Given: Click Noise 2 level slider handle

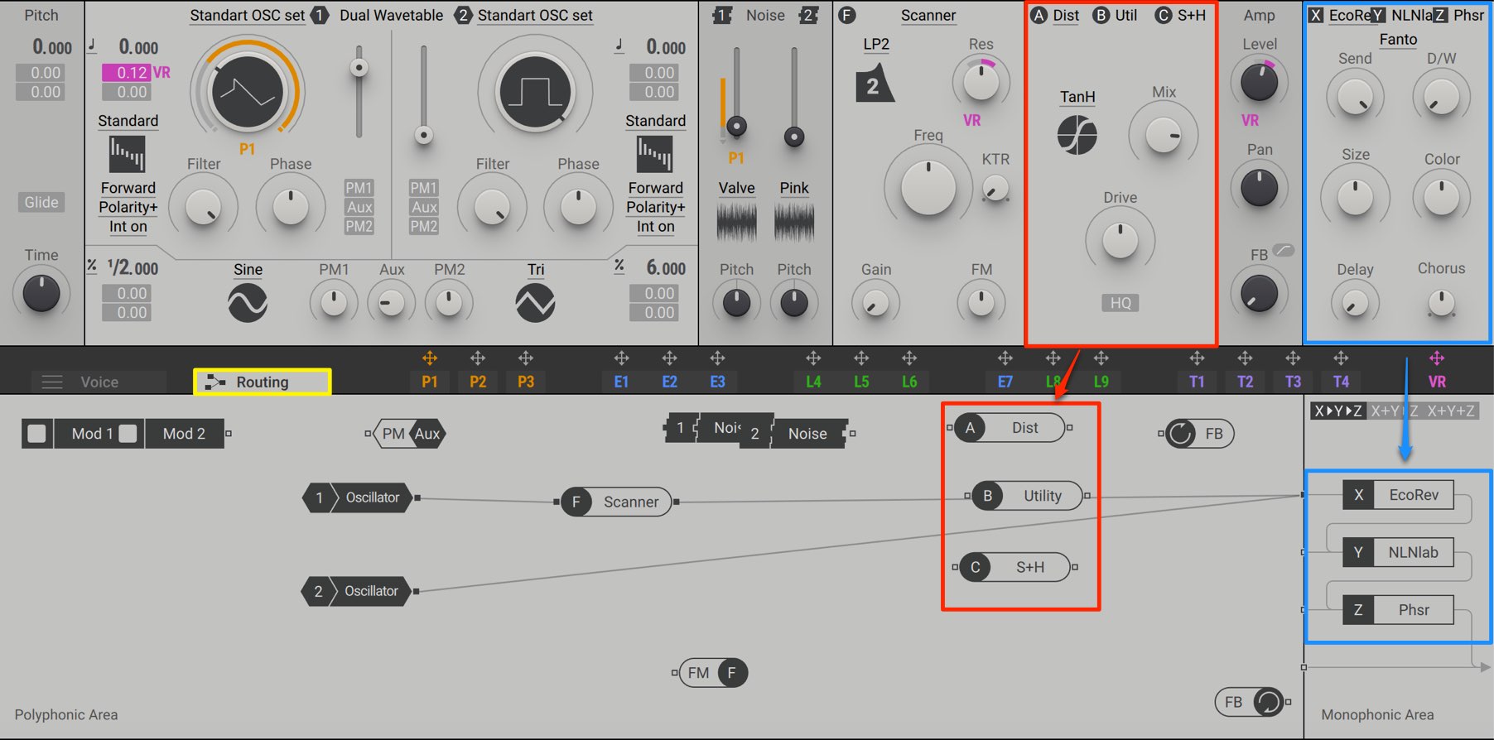Looking at the screenshot, I should tap(794, 137).
